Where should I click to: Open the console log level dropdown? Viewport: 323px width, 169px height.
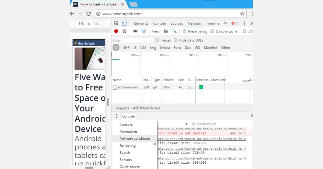click(187, 124)
